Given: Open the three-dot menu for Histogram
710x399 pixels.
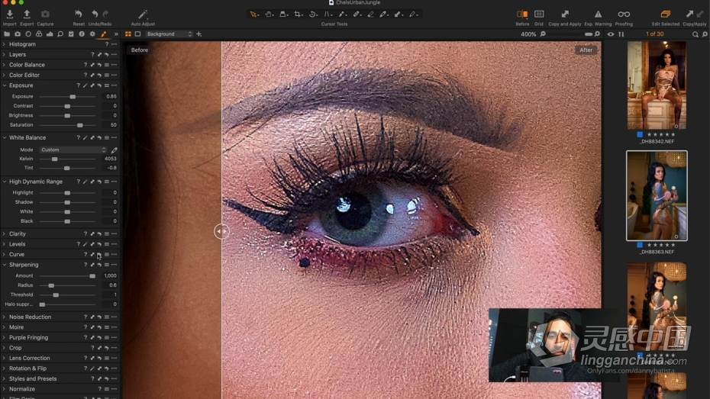Looking at the screenshot, I should click(x=114, y=44).
